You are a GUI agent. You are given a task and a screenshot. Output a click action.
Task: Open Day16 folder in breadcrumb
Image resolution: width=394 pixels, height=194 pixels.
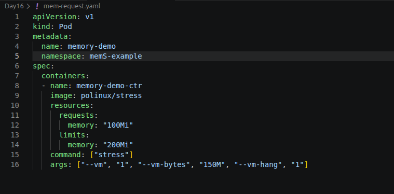[14, 6]
